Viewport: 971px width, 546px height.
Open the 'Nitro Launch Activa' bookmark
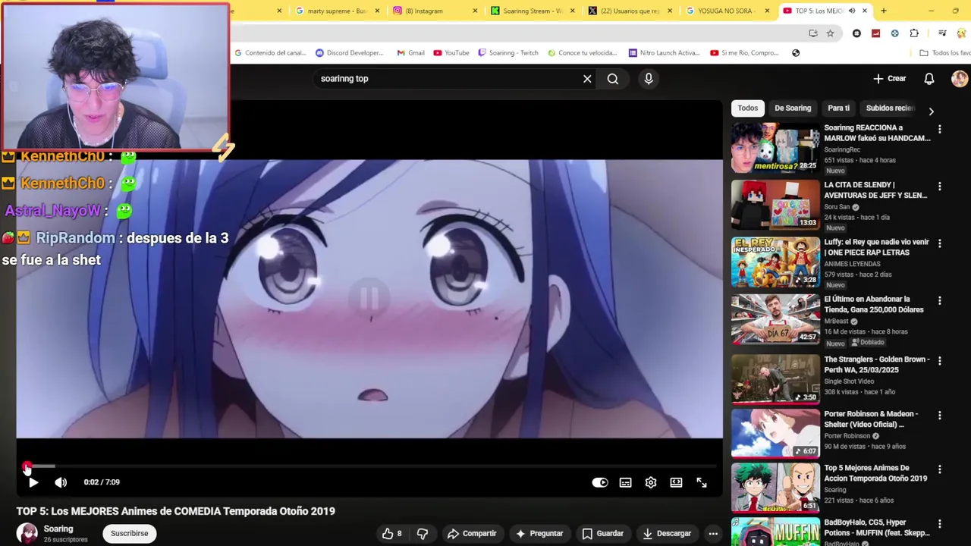664,53
